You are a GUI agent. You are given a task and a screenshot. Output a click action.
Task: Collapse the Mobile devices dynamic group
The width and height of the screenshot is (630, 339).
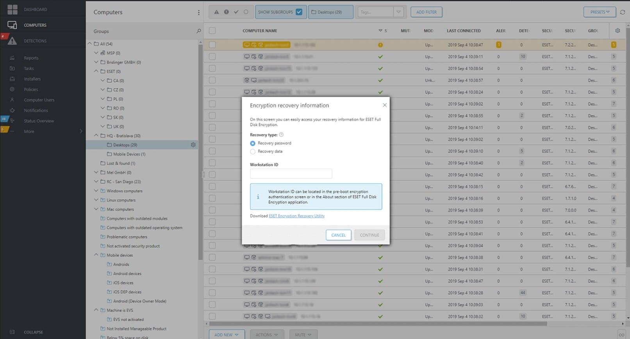[96, 255]
